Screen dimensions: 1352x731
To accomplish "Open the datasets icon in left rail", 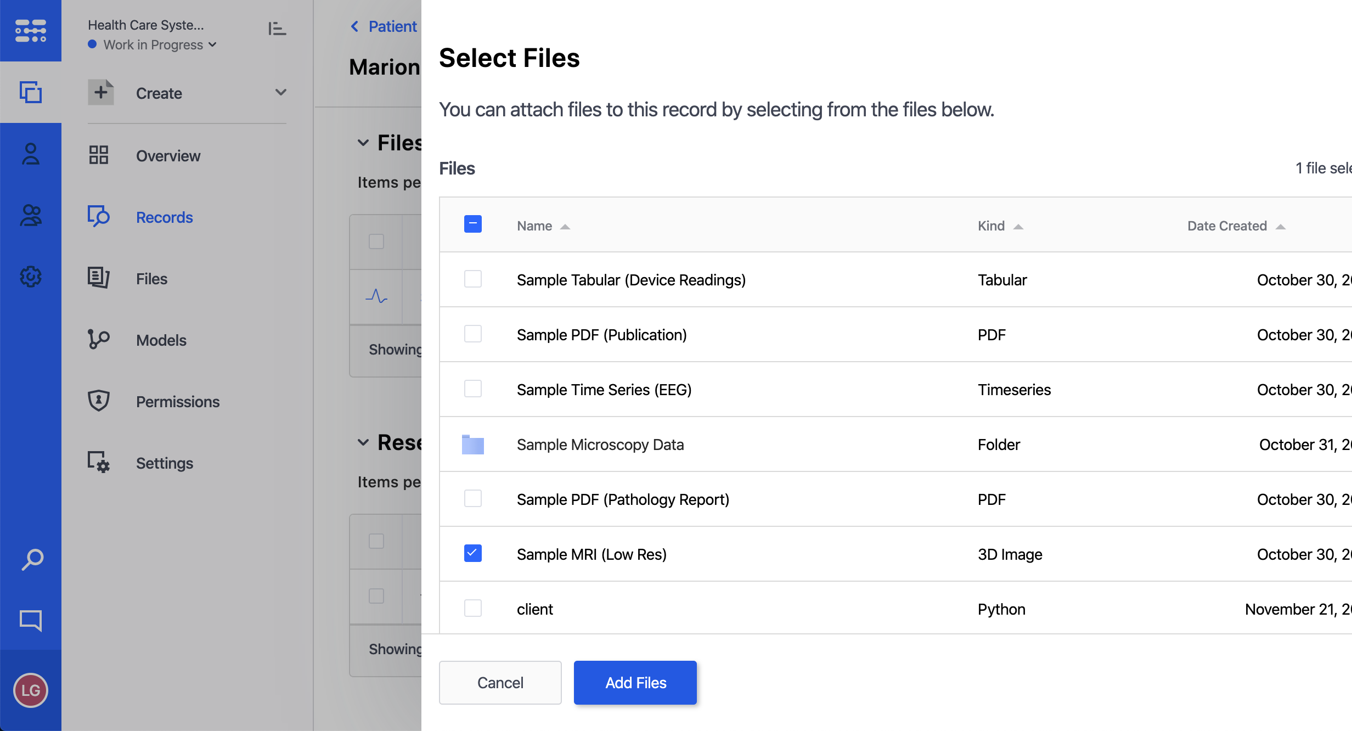I will pos(31,92).
